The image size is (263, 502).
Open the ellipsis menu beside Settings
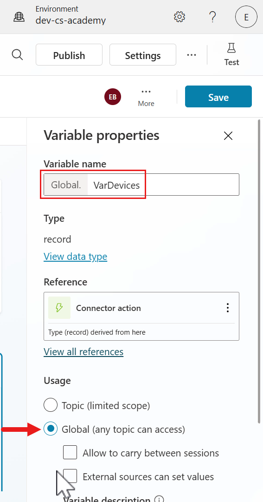[192, 55]
